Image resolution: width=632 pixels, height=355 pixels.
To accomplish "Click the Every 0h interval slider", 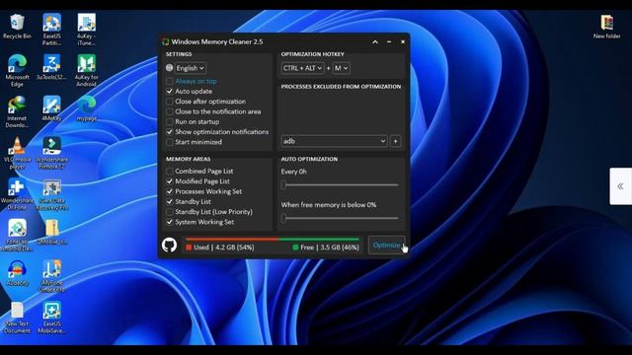I will pyautogui.click(x=340, y=185).
